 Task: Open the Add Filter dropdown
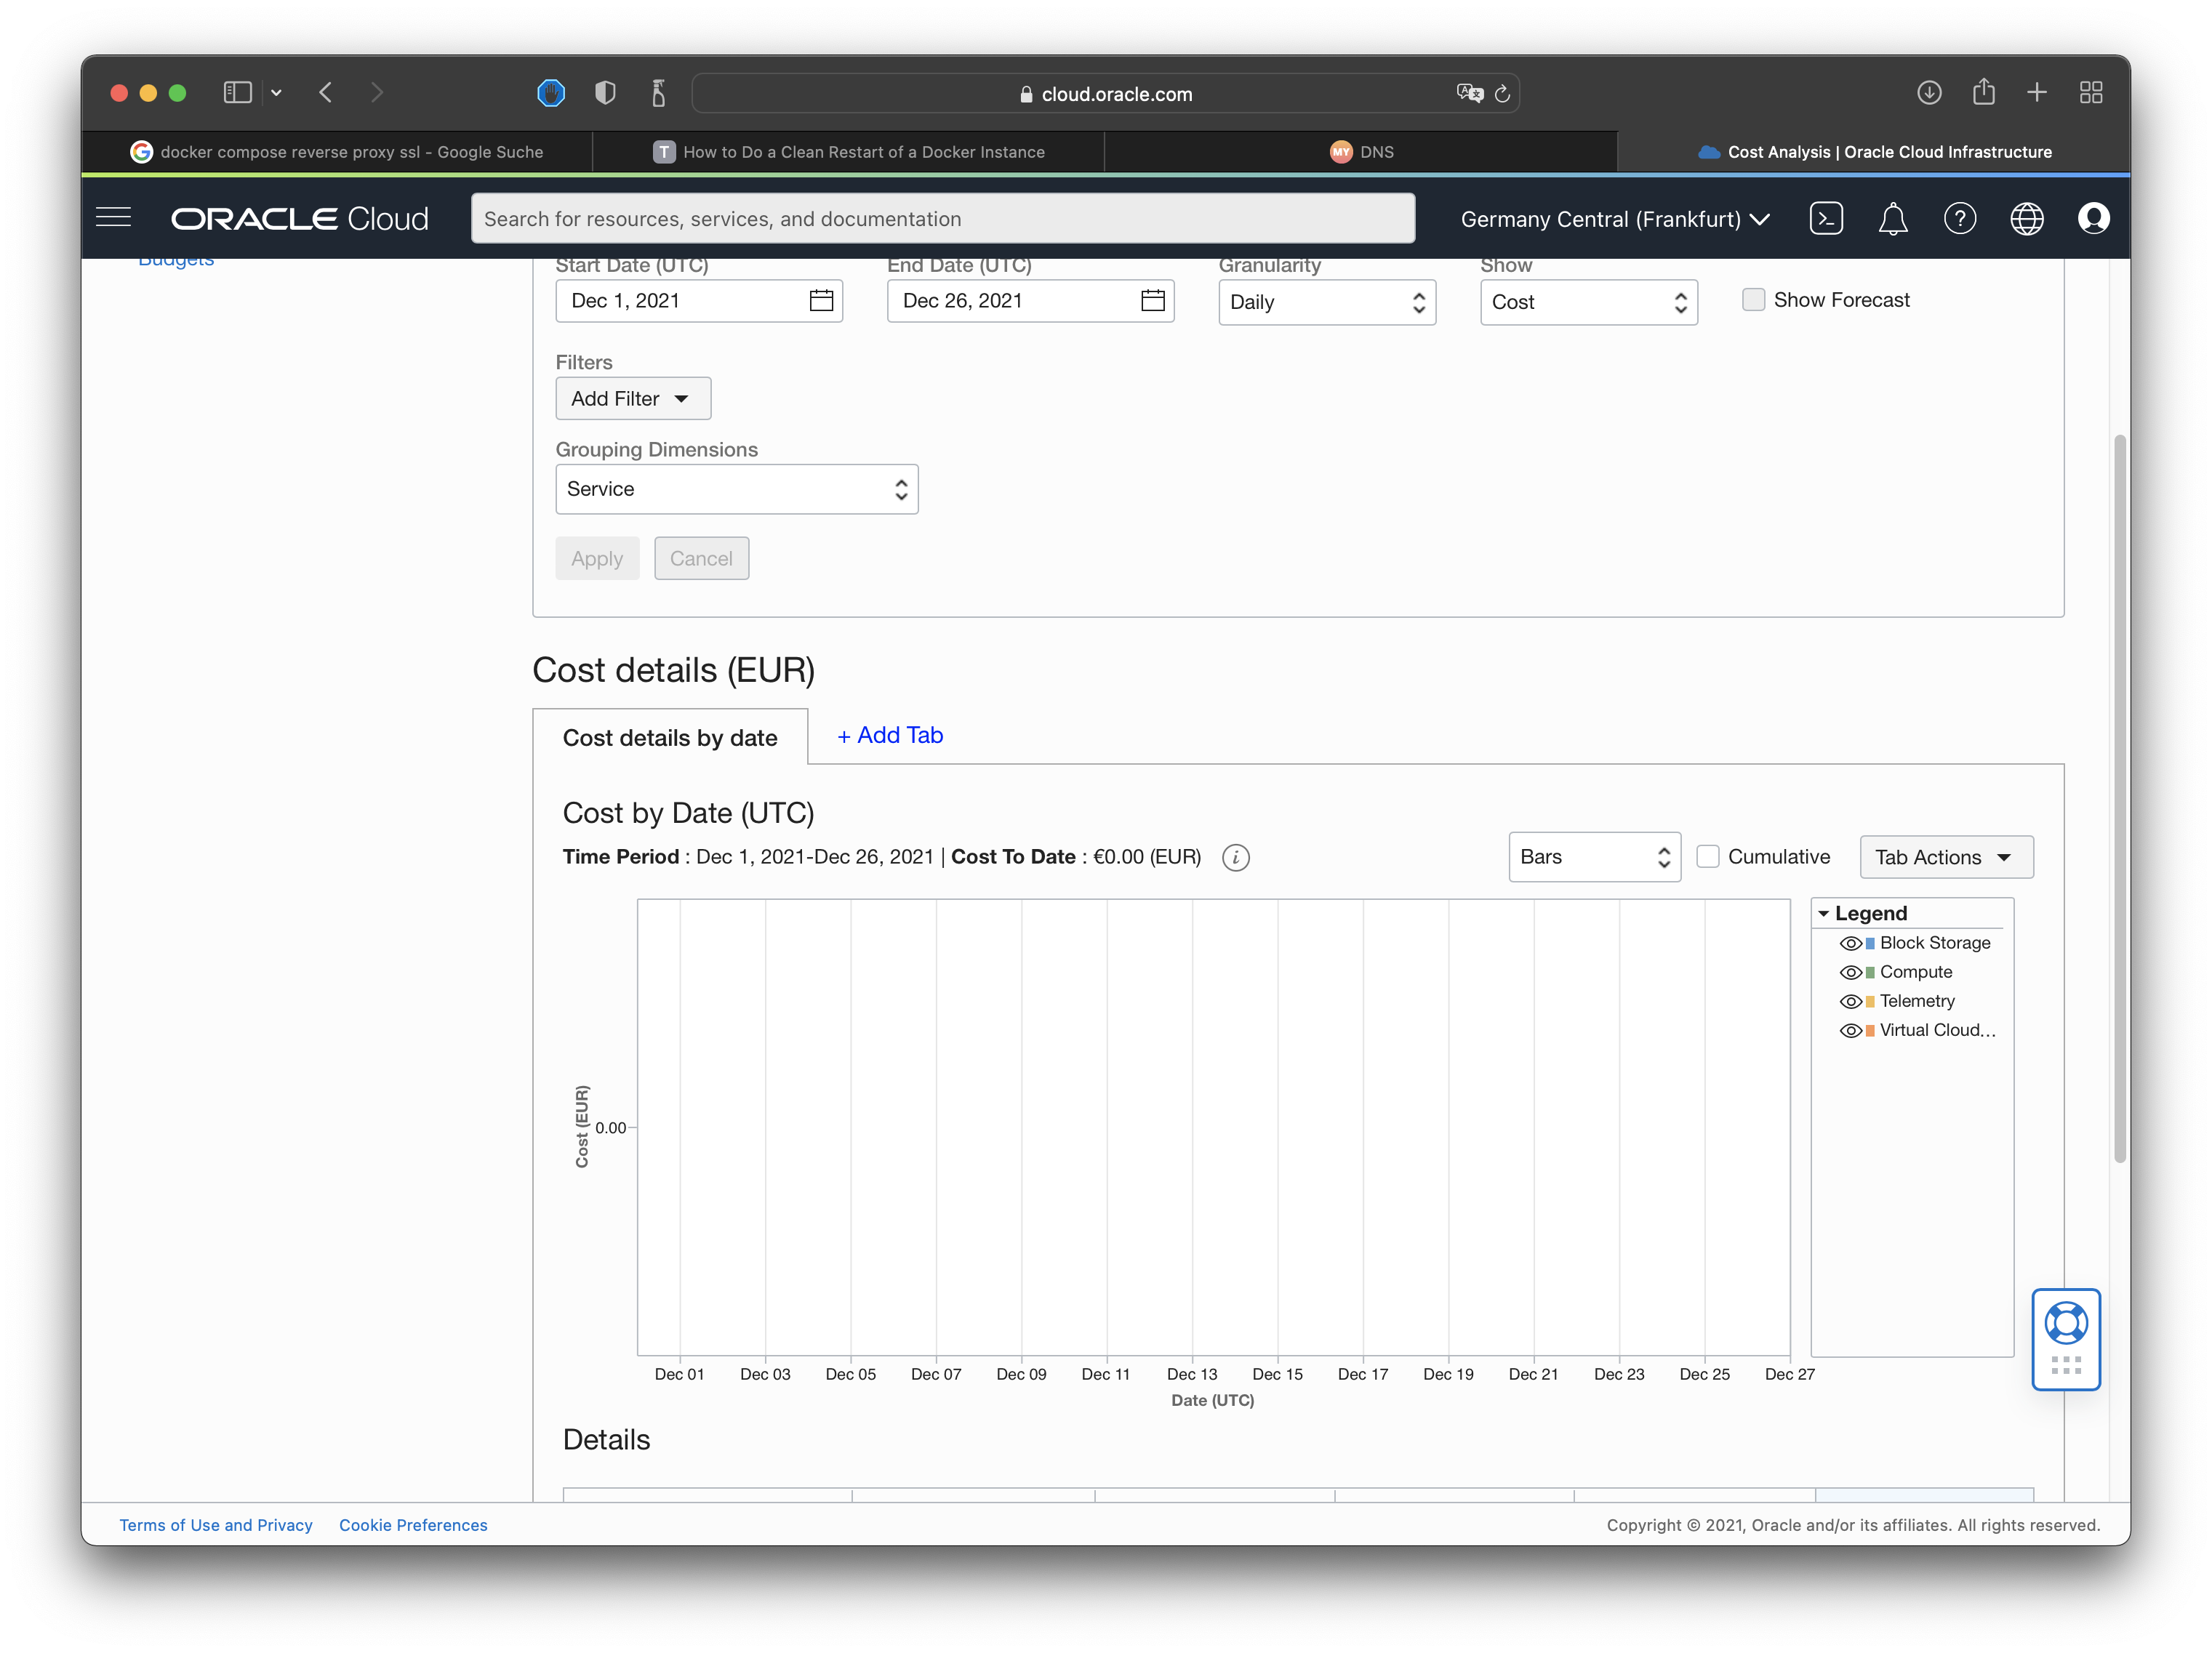[x=633, y=399]
